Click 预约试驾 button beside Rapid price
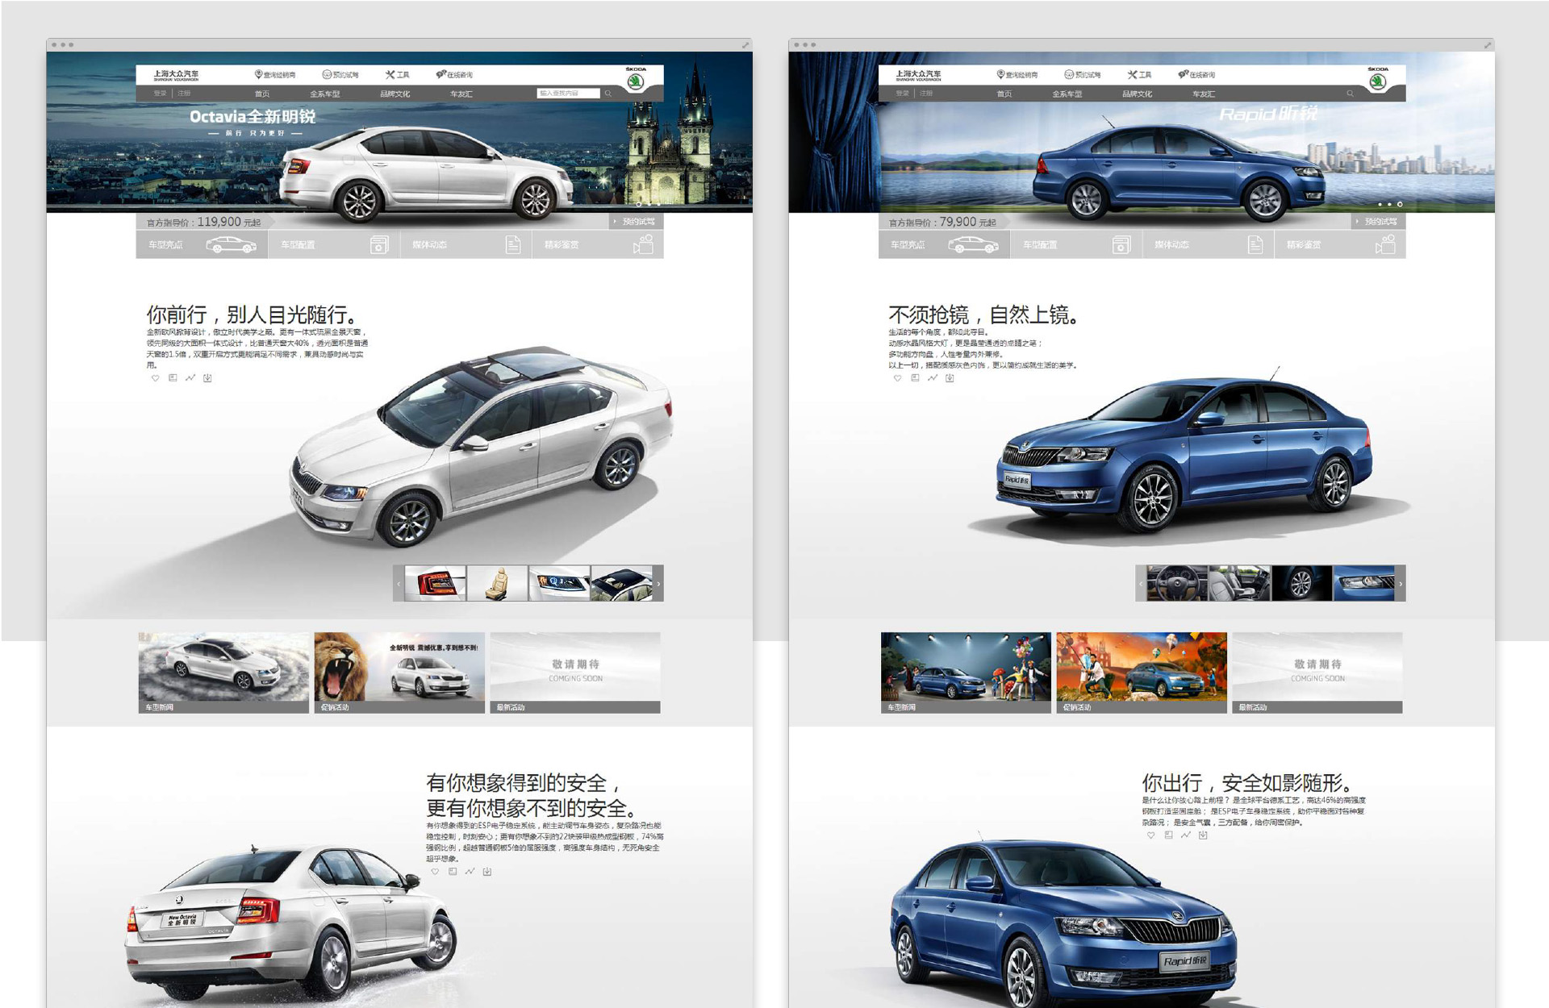This screenshot has height=1008, width=1549. click(1378, 222)
